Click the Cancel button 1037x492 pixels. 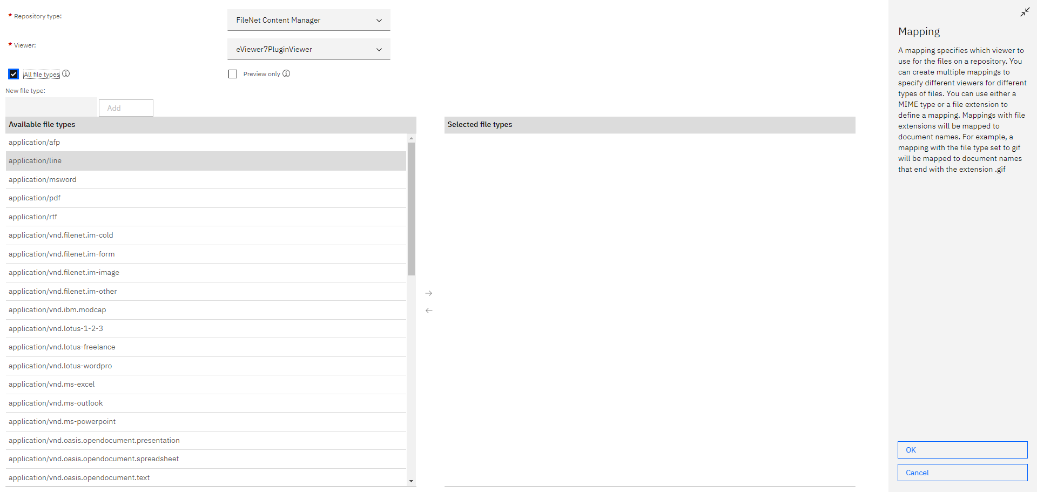(x=962, y=472)
